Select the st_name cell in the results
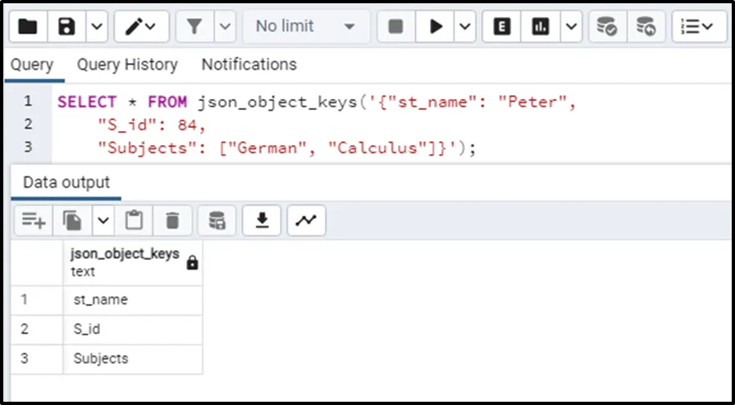The image size is (735, 405). coord(132,300)
